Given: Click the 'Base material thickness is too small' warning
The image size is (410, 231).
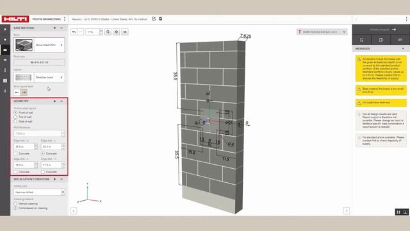Looking at the screenshot, I should (381, 90).
